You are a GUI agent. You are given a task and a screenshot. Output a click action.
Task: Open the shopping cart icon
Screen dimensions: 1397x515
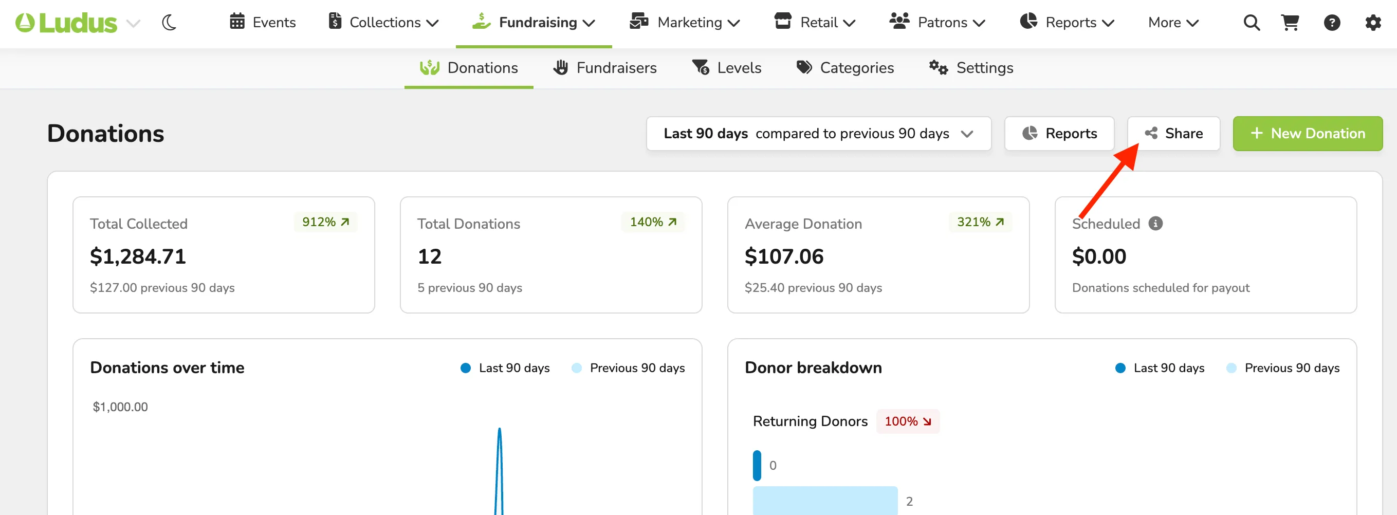tap(1290, 23)
